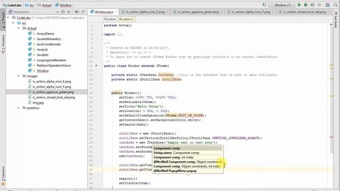The width and height of the screenshot is (340, 191).
Task: Collapse the src folder node
Action: tap(13, 23)
